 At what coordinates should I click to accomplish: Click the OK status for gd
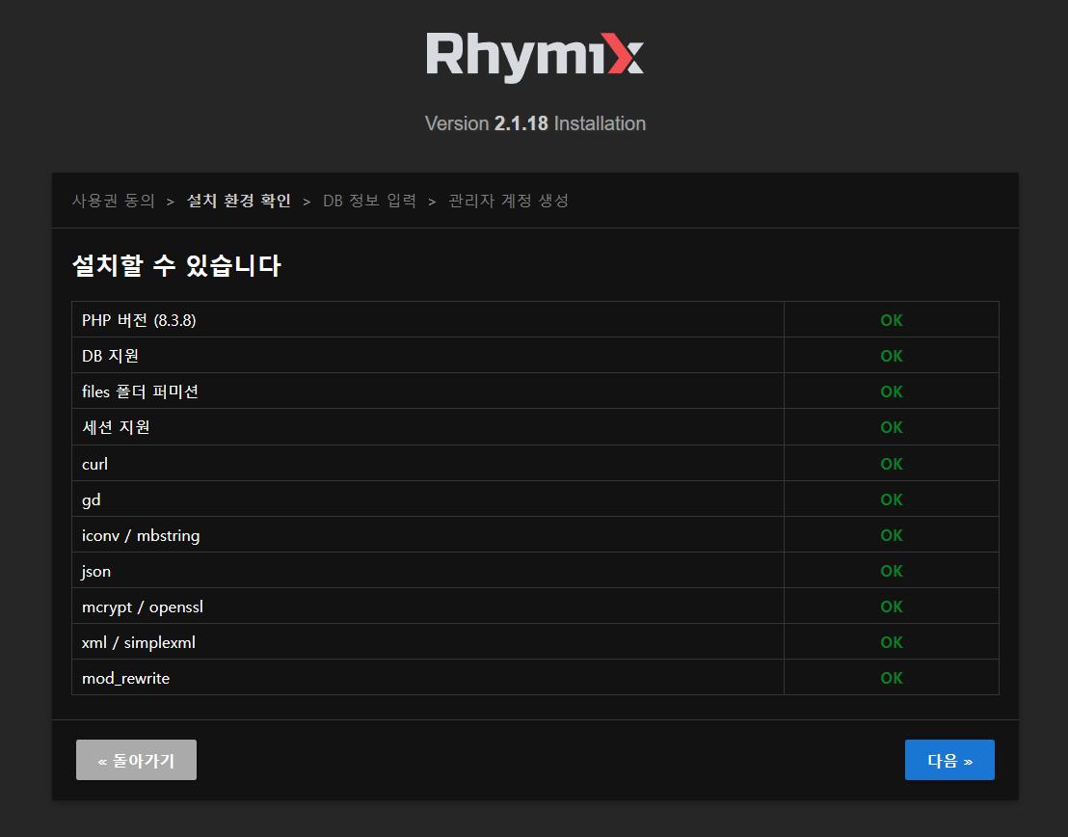(891, 499)
